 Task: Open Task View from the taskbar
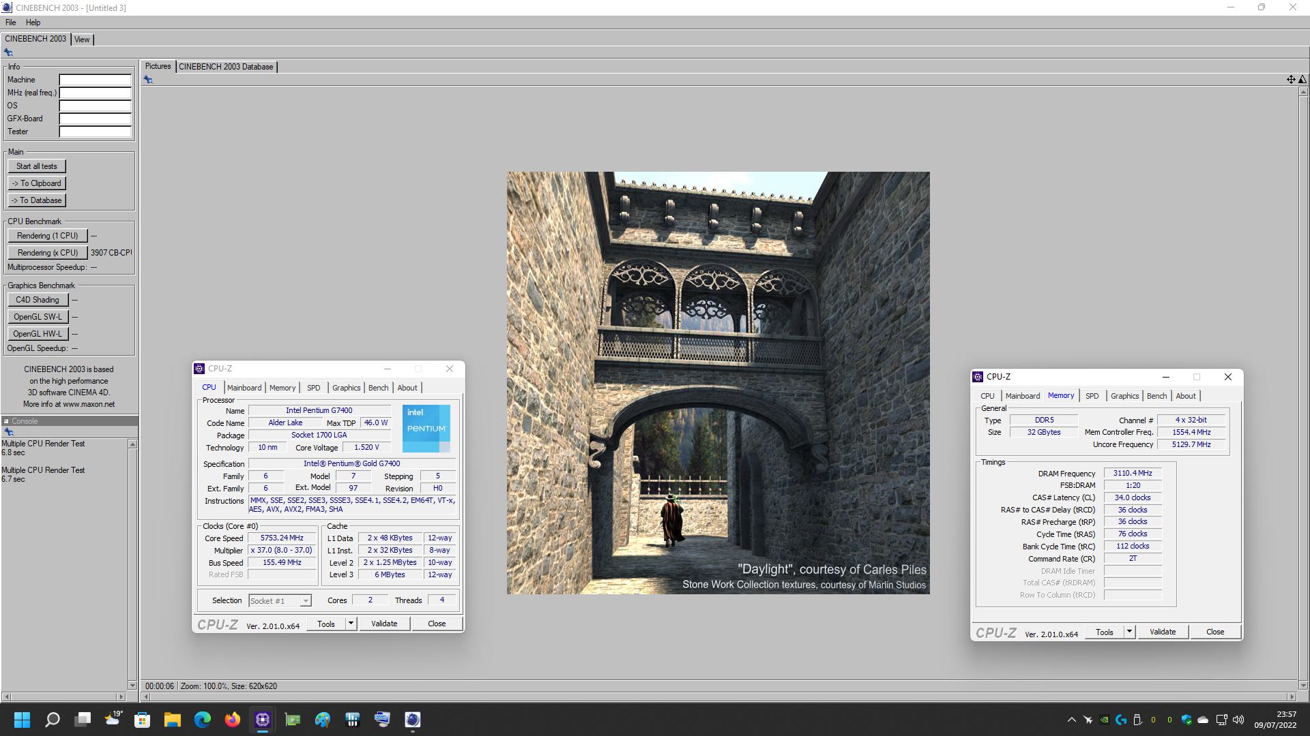tap(83, 720)
